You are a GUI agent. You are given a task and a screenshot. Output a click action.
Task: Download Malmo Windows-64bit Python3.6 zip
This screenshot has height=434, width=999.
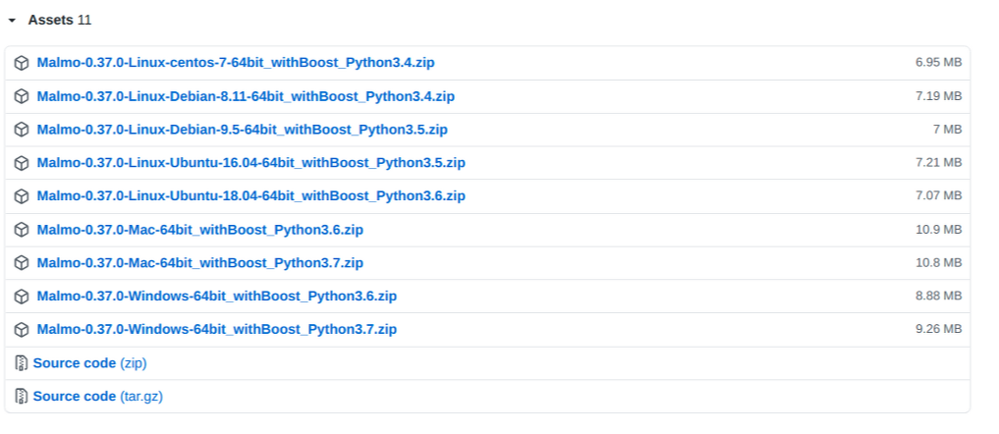pyautogui.click(x=217, y=296)
